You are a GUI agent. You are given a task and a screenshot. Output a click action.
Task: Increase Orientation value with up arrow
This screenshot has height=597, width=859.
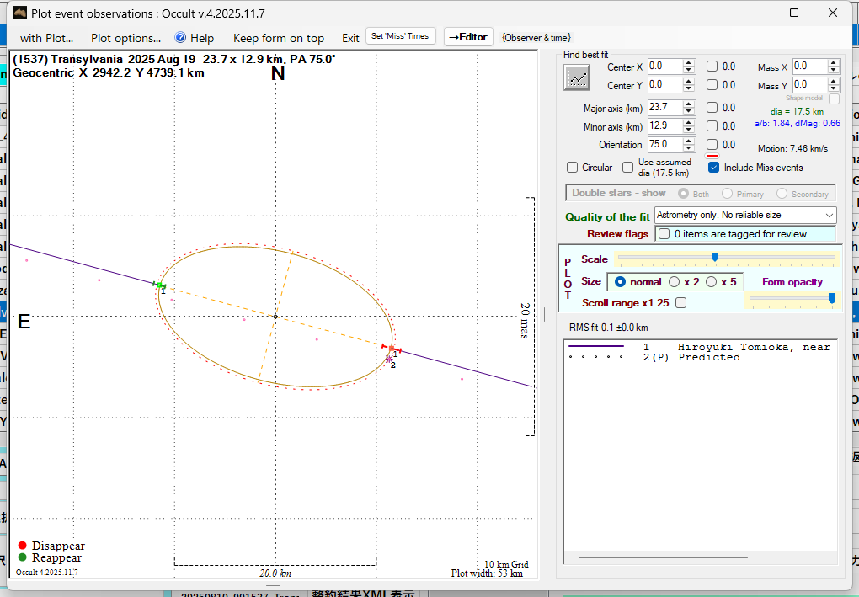click(689, 141)
